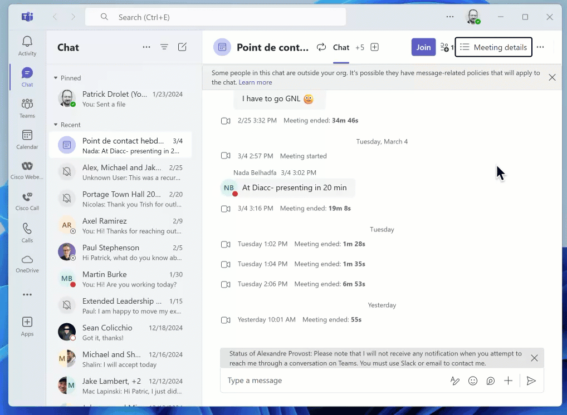Image resolution: width=567 pixels, height=415 pixels.
Task: Open the Activity feed
Action: pyautogui.click(x=27, y=46)
